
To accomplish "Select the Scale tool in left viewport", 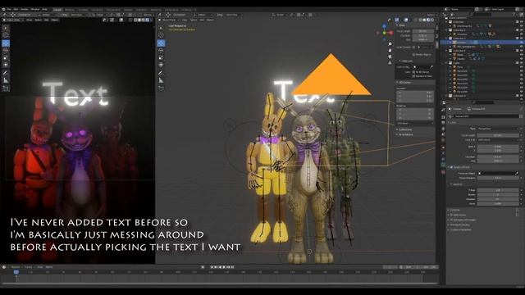I will tap(6, 57).
